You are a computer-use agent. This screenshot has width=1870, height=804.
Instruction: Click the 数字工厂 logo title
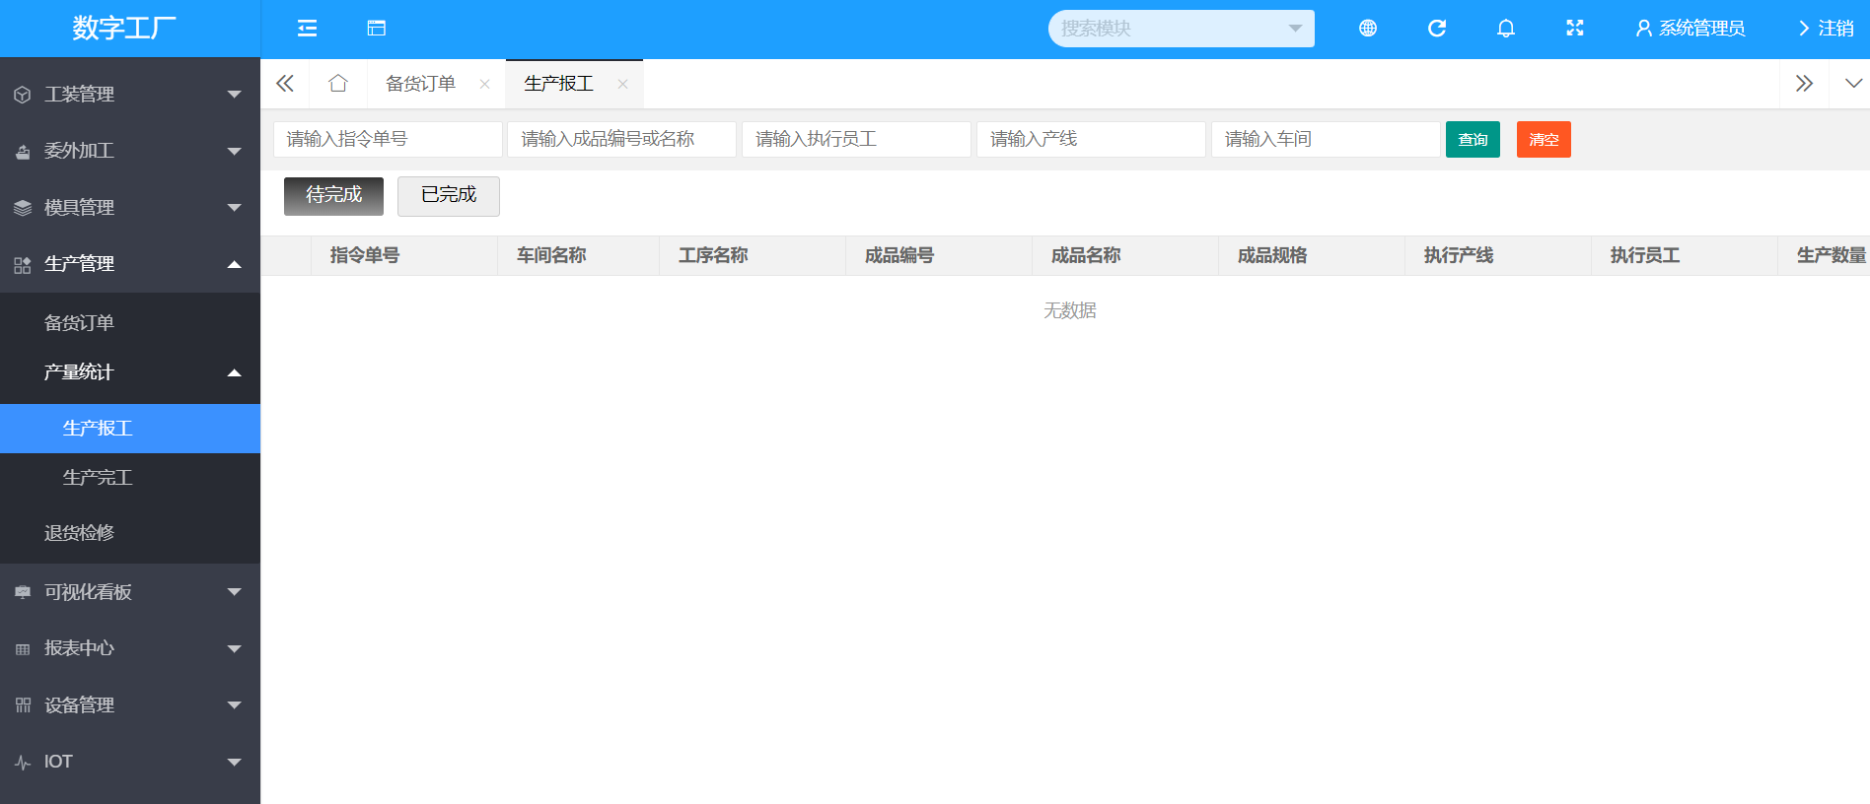pos(124,28)
